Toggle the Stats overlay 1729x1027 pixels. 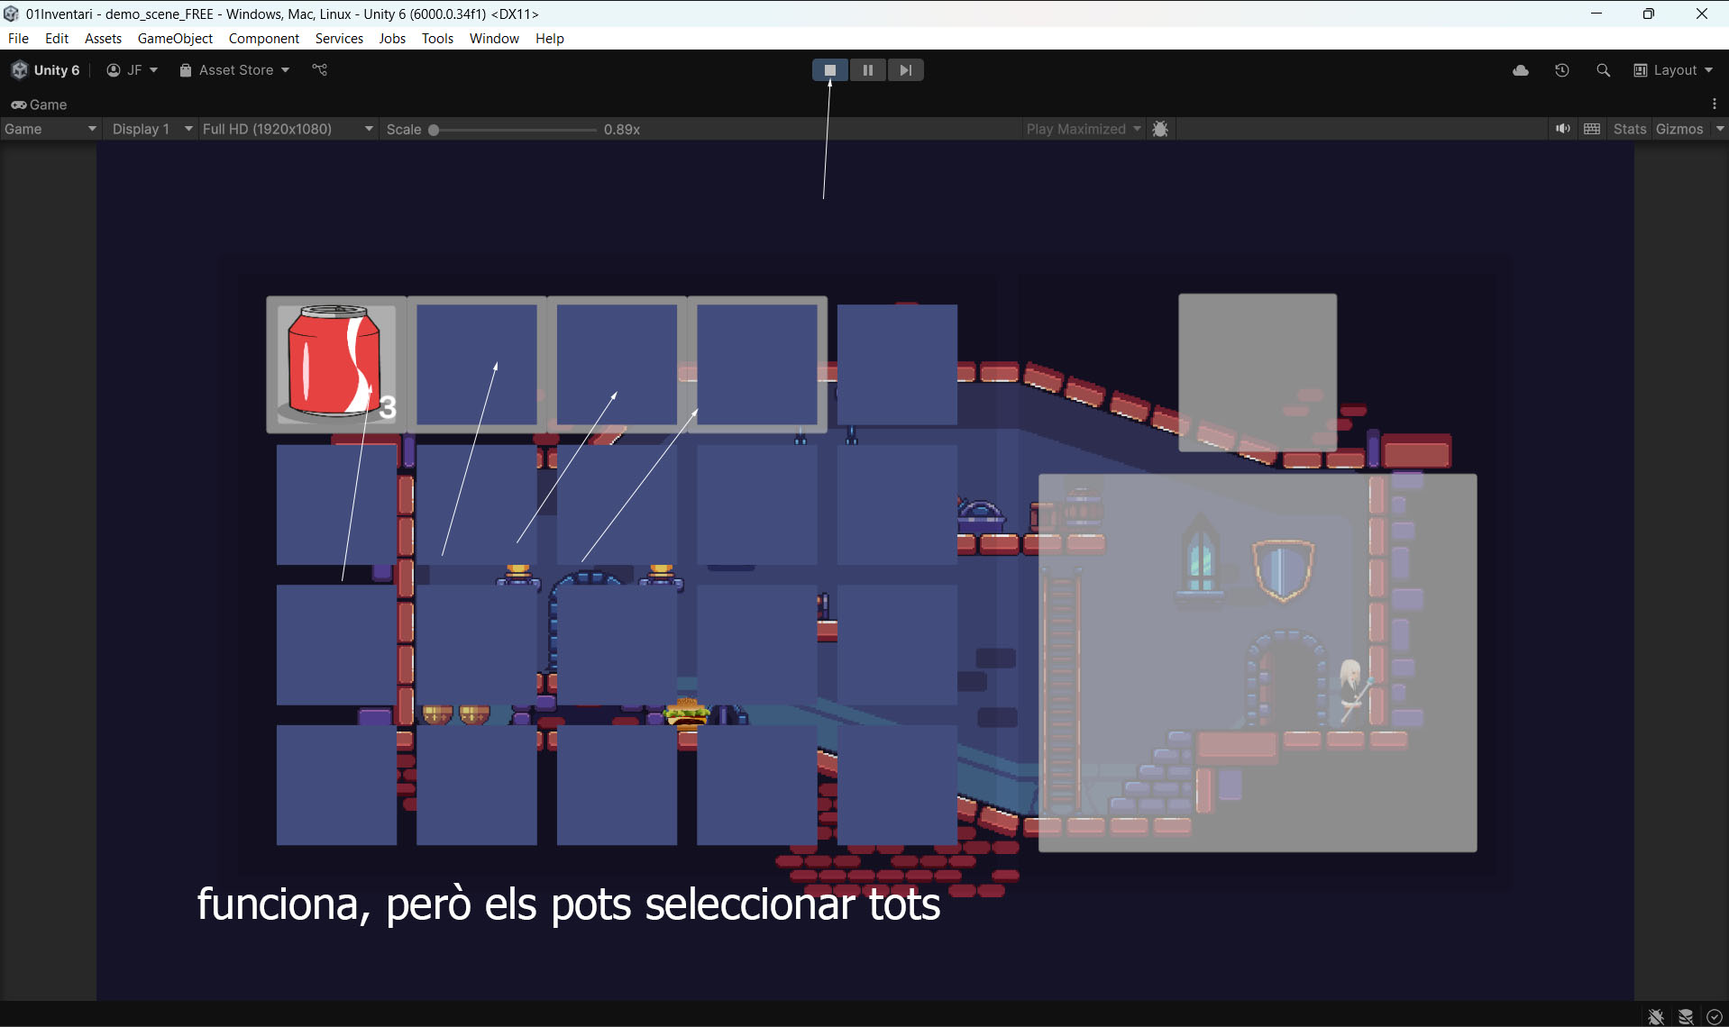point(1629,129)
